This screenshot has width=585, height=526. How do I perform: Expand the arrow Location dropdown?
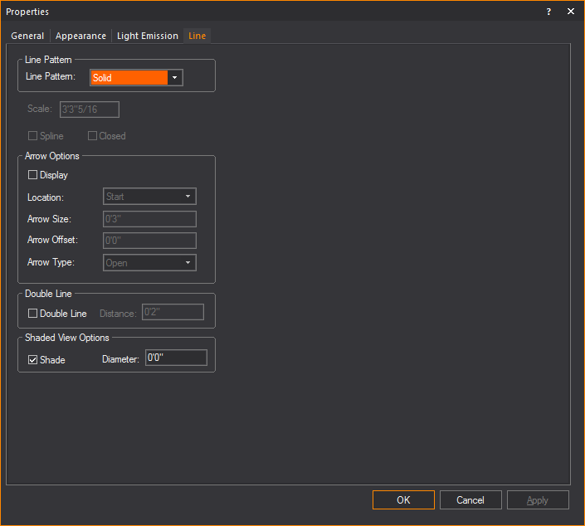(149, 197)
